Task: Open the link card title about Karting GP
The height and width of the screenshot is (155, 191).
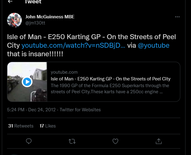Action: point(110,79)
